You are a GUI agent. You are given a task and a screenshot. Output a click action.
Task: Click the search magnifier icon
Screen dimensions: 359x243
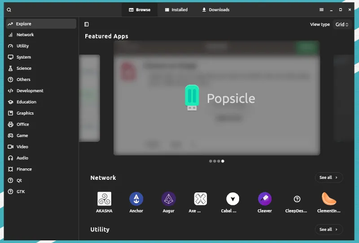(9, 10)
